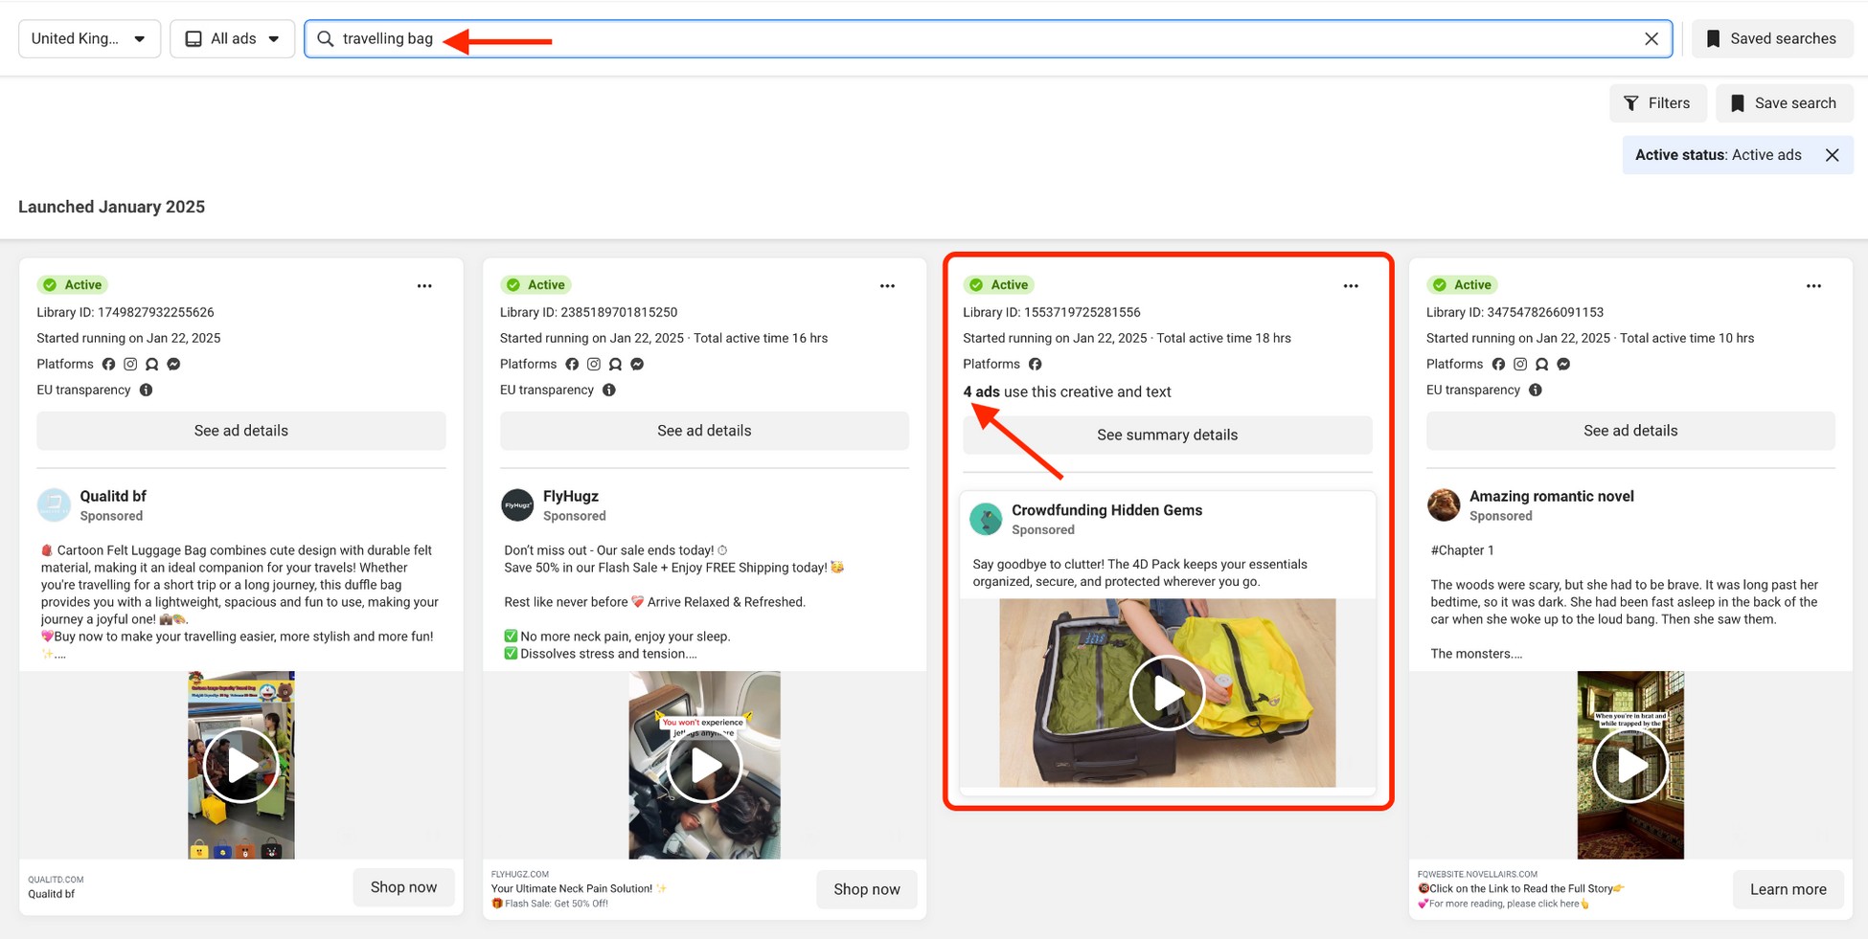Open Amazing romantic novel page name
This screenshot has height=939, width=1868.
[x=1551, y=496]
